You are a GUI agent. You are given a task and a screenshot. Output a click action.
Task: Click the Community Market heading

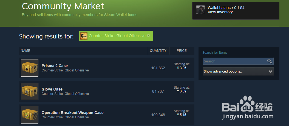coord(63,6)
